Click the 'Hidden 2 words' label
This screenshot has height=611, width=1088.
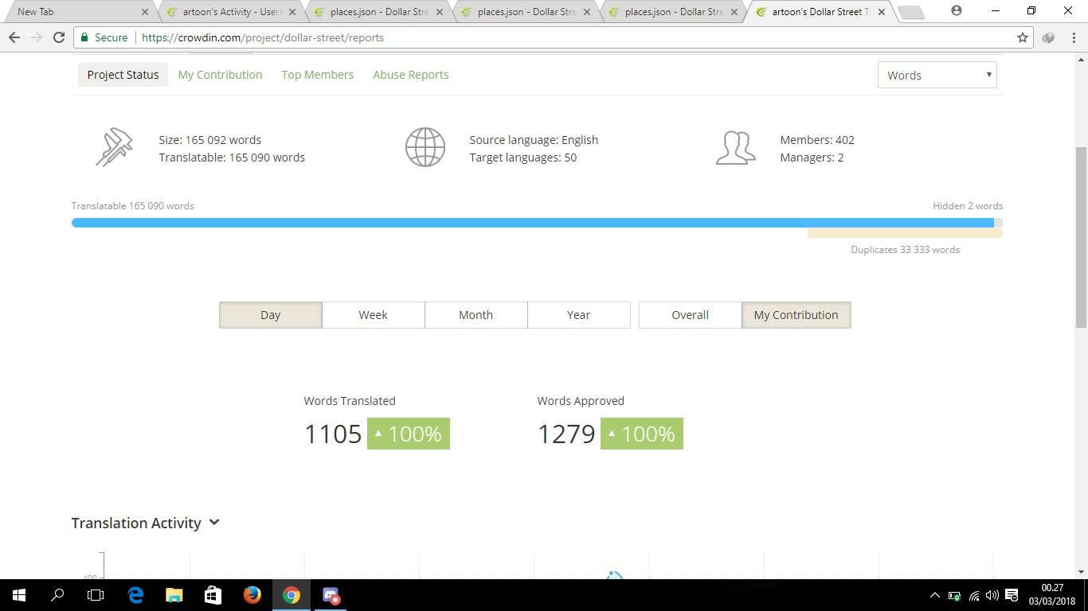(x=968, y=206)
